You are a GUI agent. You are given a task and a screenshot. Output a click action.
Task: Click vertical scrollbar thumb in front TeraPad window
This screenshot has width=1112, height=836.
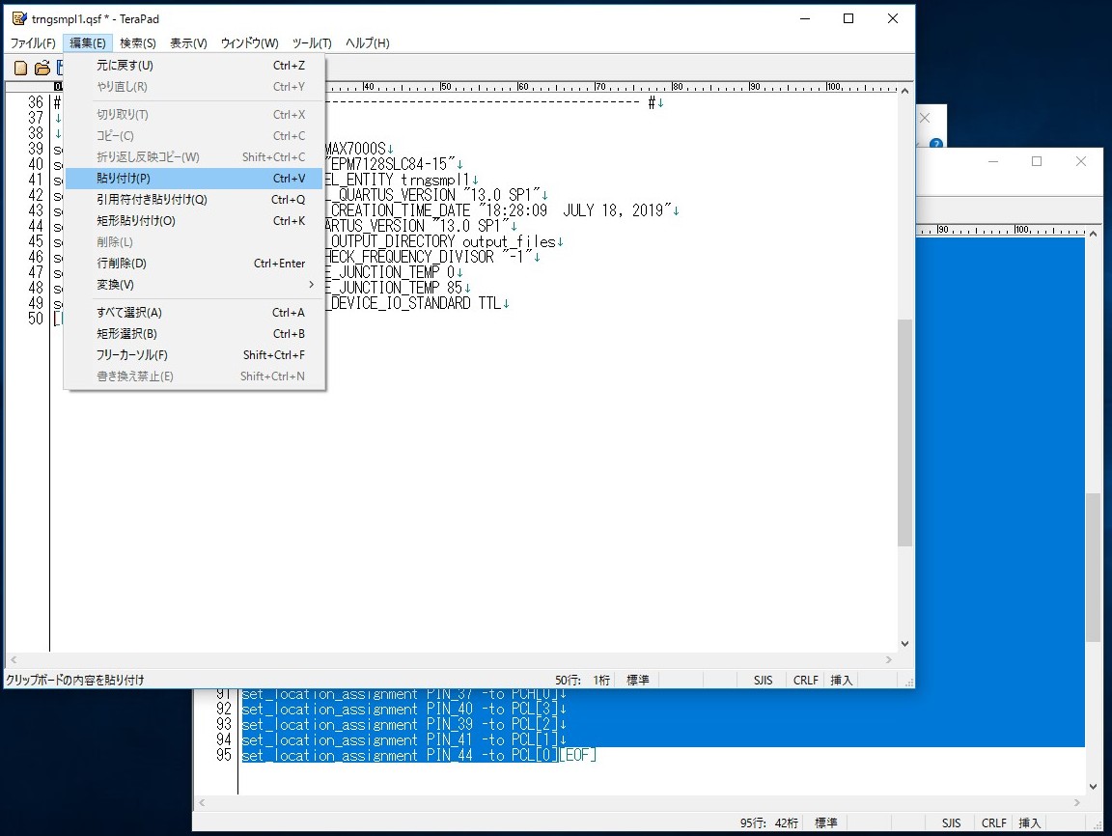(x=904, y=432)
